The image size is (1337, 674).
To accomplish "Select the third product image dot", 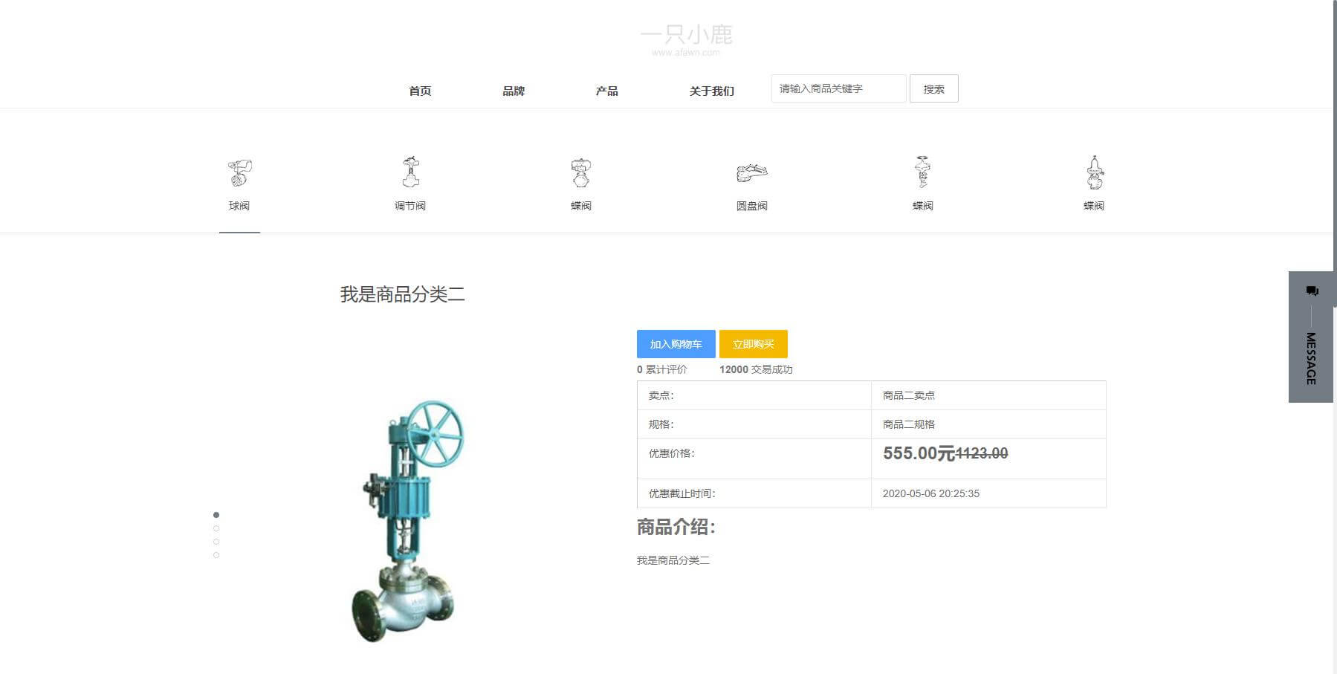I will click(x=216, y=542).
